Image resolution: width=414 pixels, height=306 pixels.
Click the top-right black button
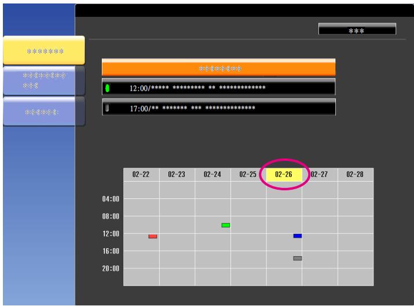click(357, 29)
